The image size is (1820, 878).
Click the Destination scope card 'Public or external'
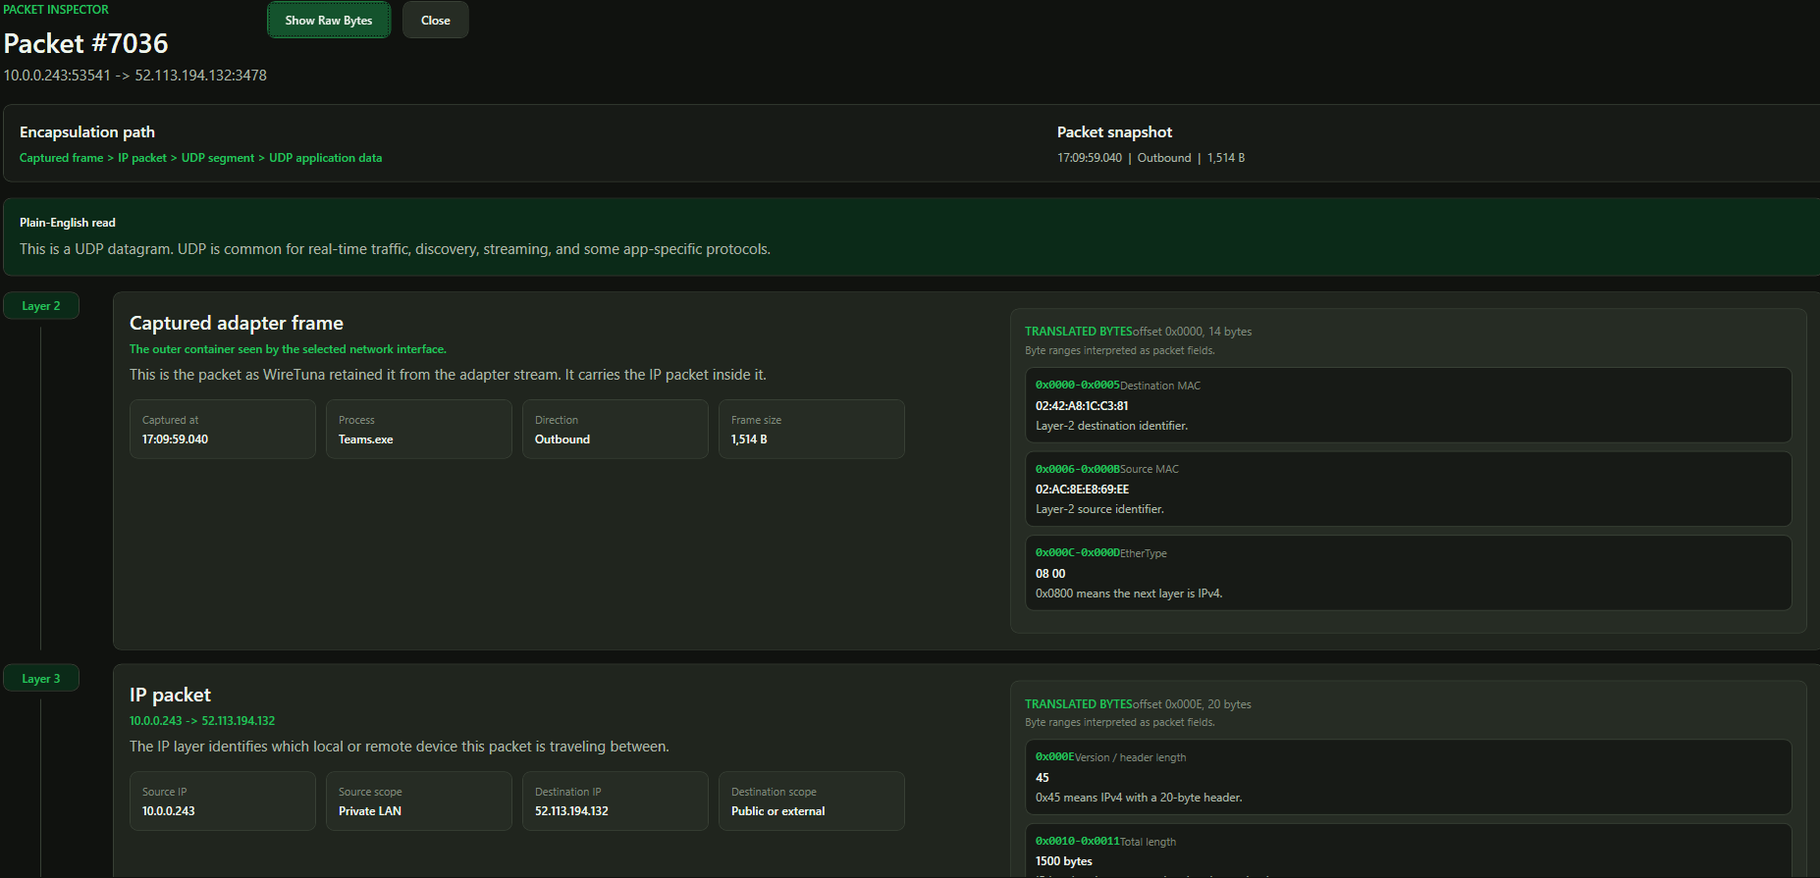[812, 801]
